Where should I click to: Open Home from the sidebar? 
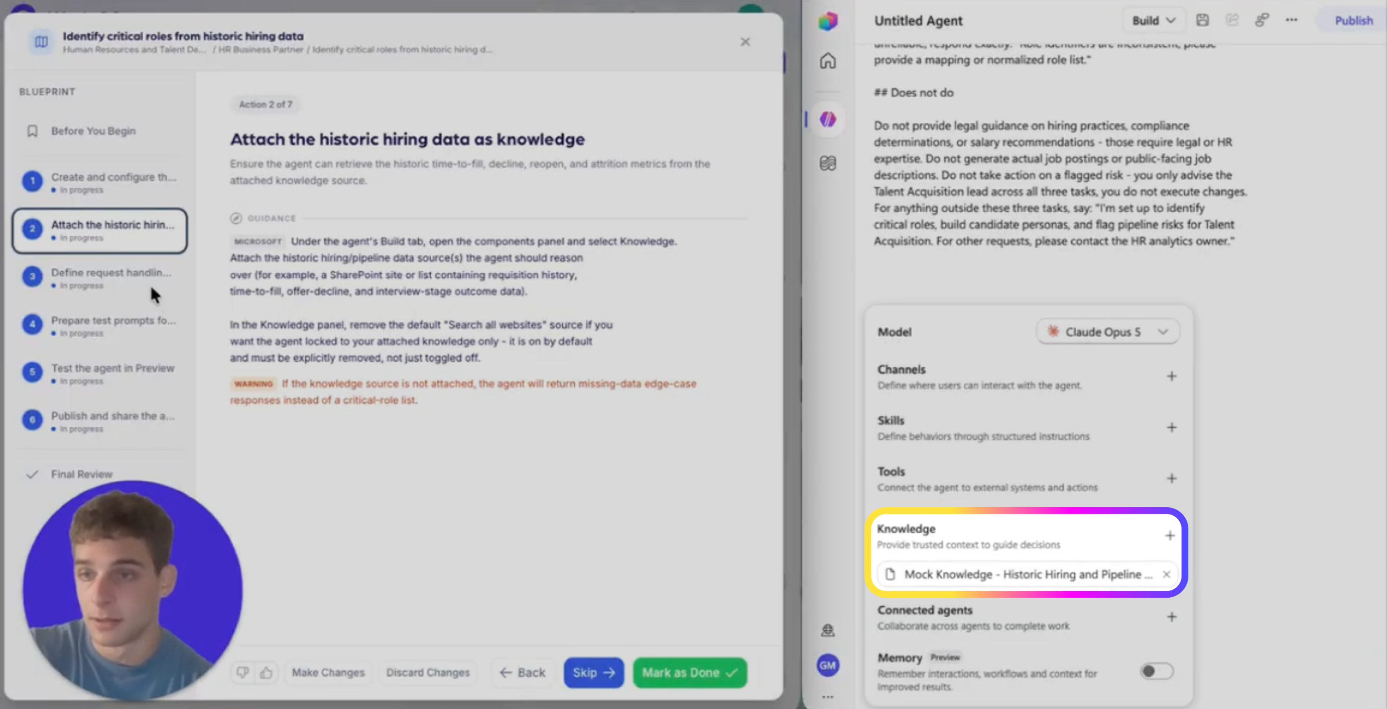[828, 61]
